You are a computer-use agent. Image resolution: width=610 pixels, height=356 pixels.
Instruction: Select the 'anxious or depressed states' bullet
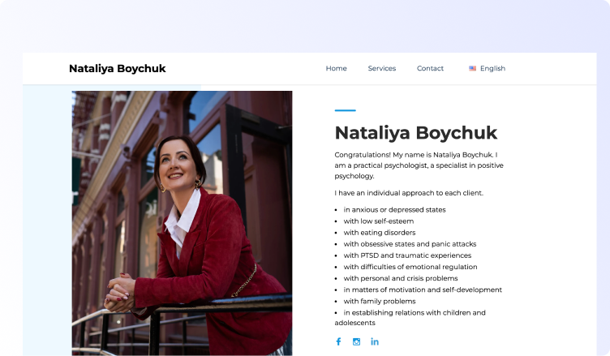pyautogui.click(x=393, y=210)
